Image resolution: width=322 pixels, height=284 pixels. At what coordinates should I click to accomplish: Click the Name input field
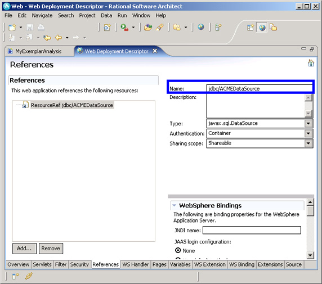click(259, 89)
